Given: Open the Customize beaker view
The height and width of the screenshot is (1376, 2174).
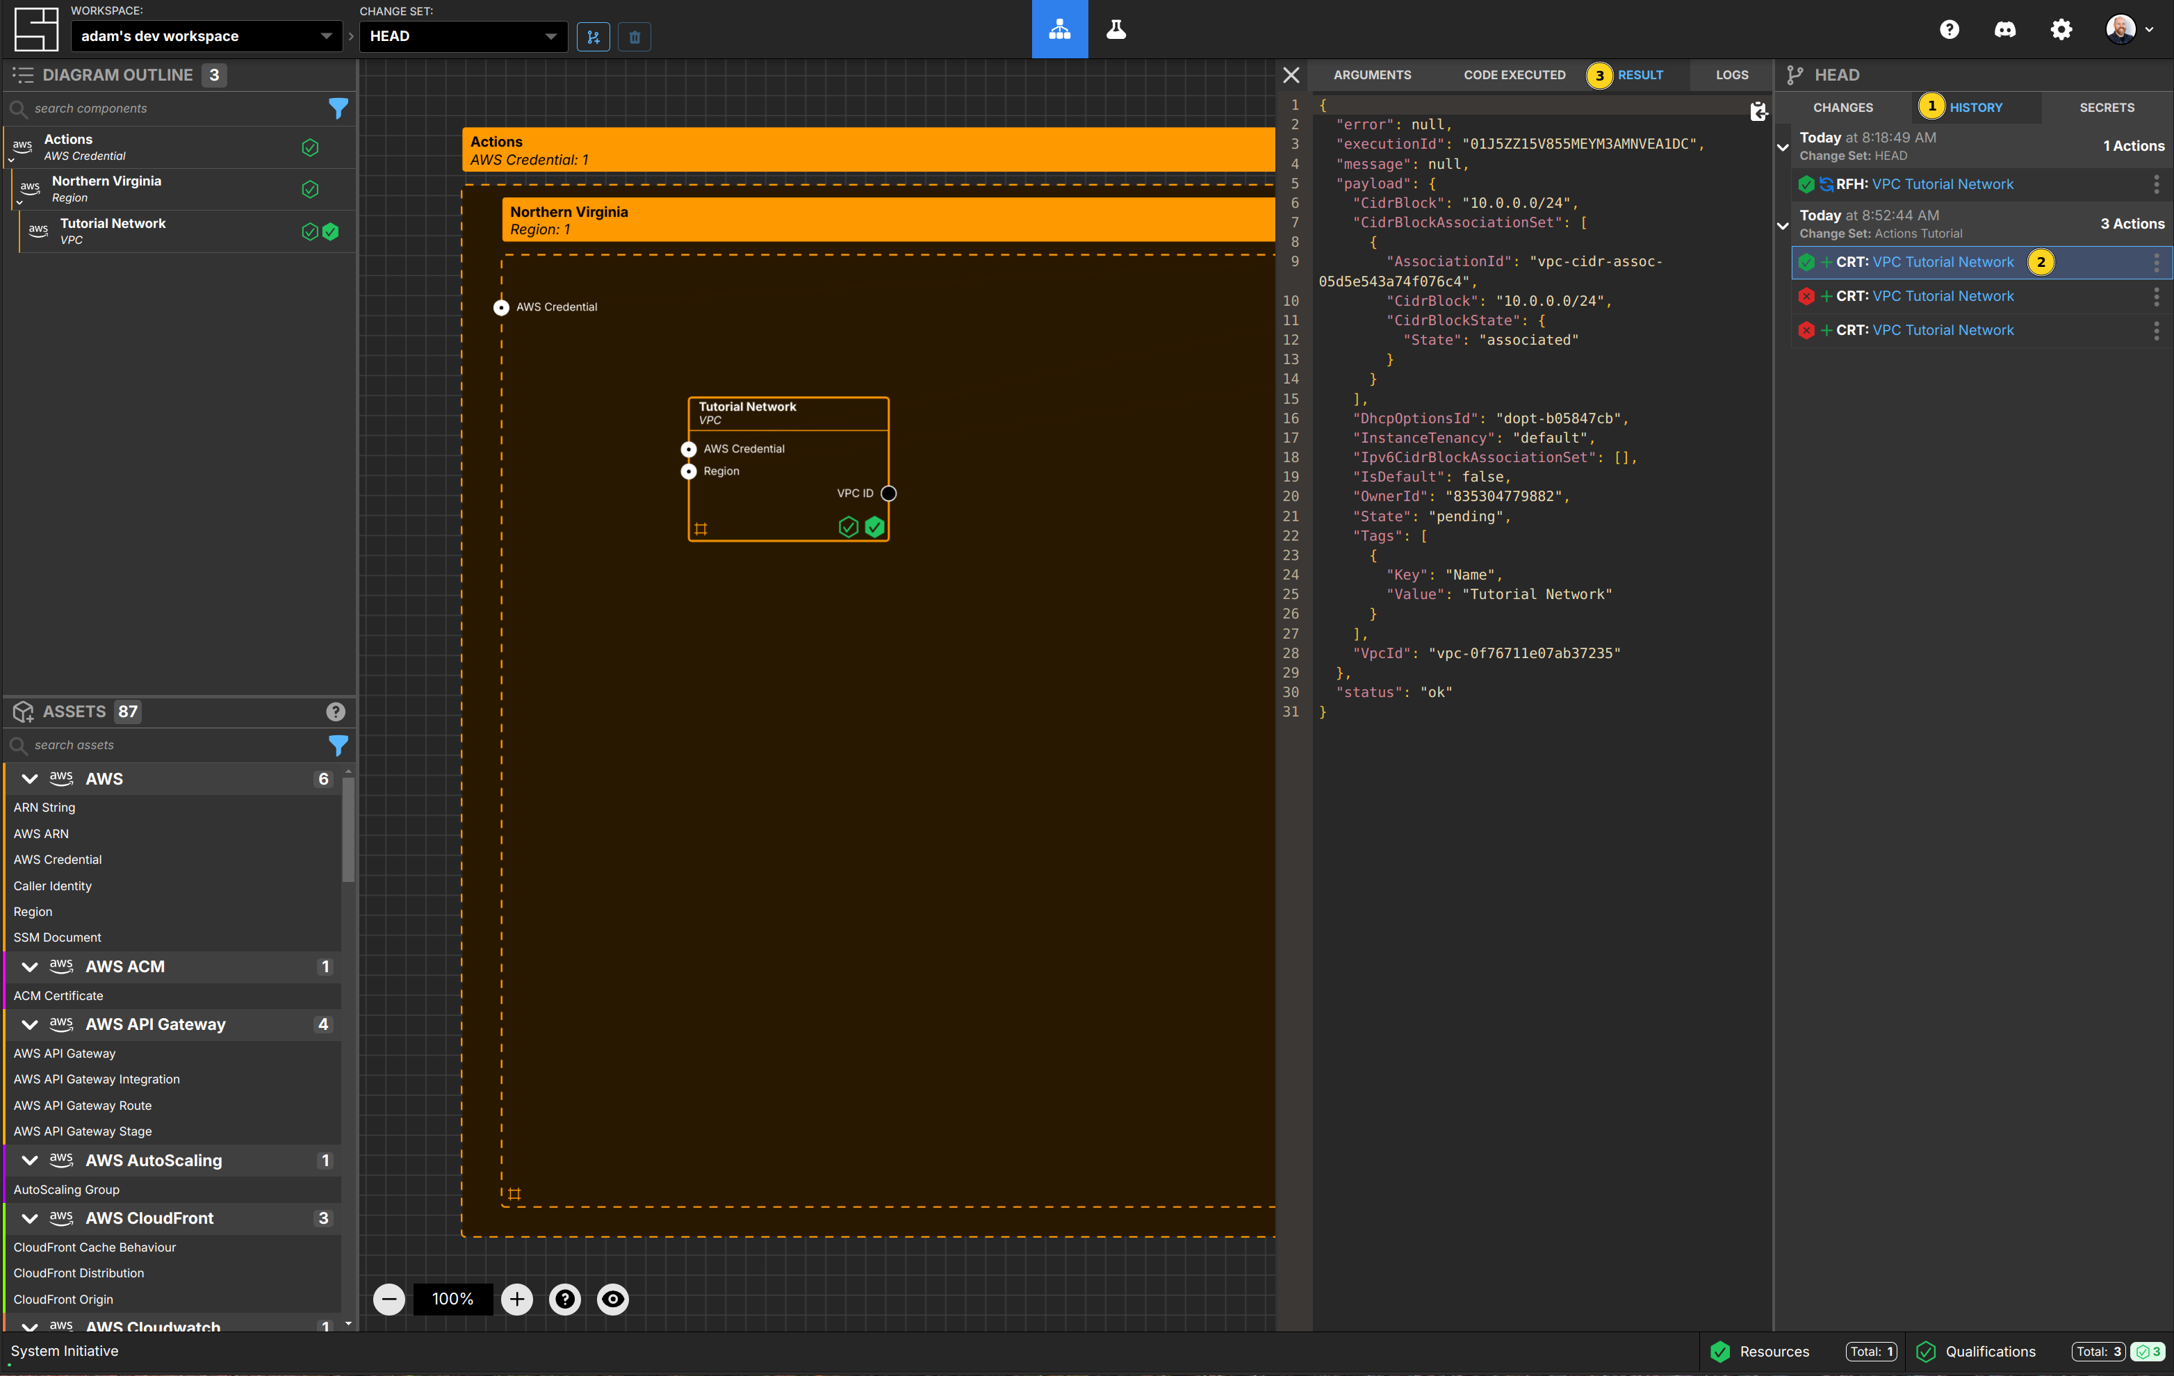Looking at the screenshot, I should tap(1116, 29).
